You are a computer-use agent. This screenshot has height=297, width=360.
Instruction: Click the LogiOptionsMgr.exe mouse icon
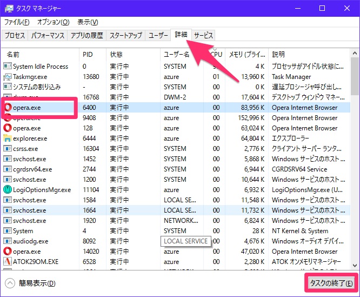pyautogui.click(x=8, y=190)
